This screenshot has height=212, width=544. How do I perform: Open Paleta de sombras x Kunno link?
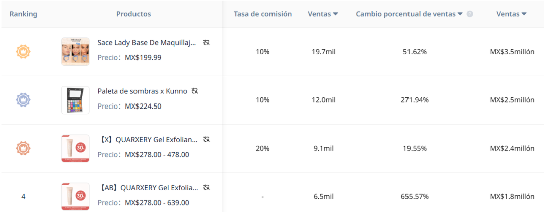pos(143,91)
